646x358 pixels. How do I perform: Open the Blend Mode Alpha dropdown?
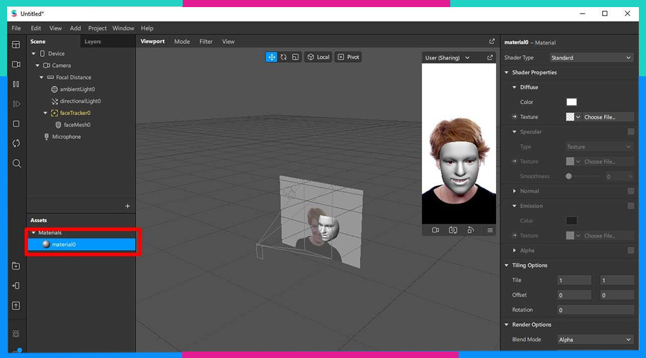[x=595, y=339]
